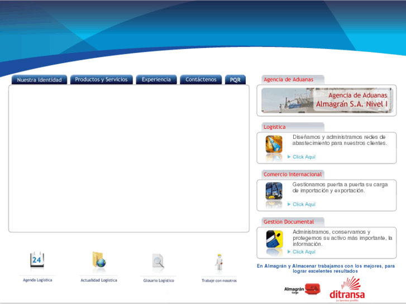406x304 pixels.
Task: Open the Actualidad Logística link
Action: 99,280
